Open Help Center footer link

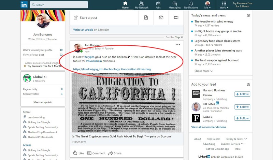coord(213,139)
